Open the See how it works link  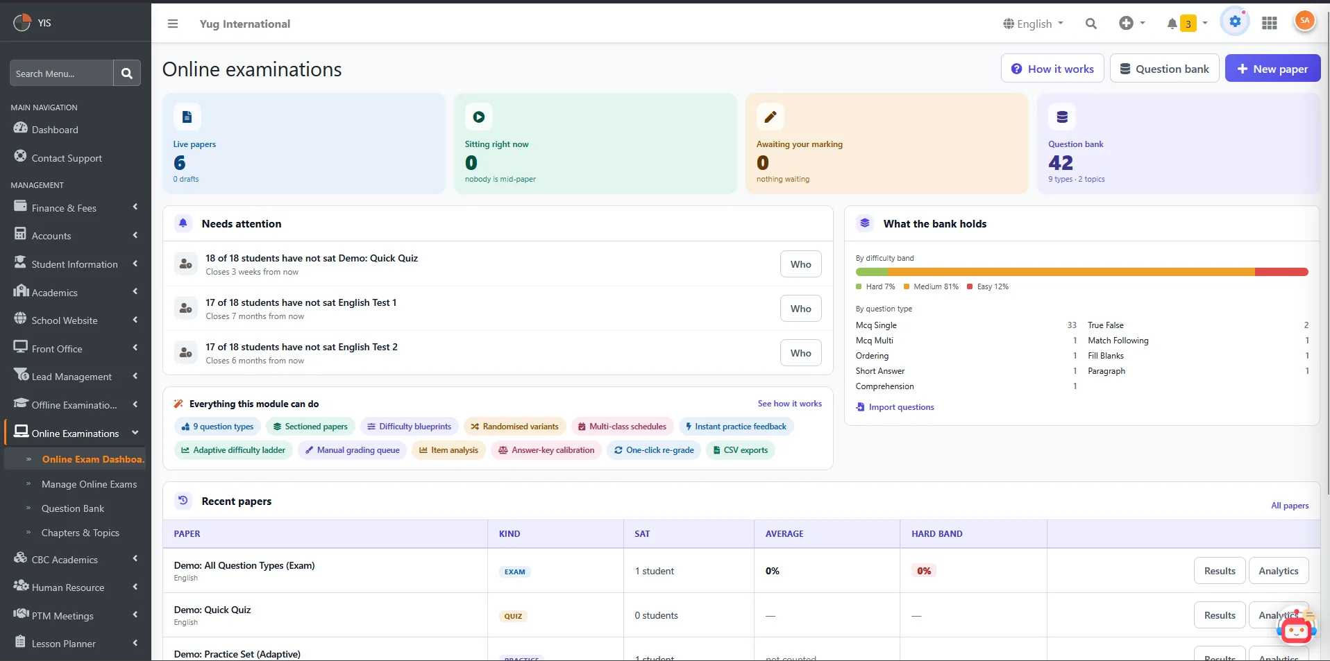(x=789, y=404)
